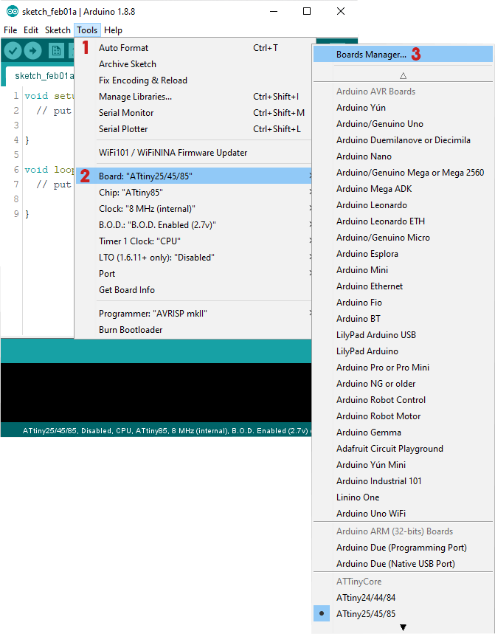Select Arduino Uno WiFi board

tap(403, 513)
